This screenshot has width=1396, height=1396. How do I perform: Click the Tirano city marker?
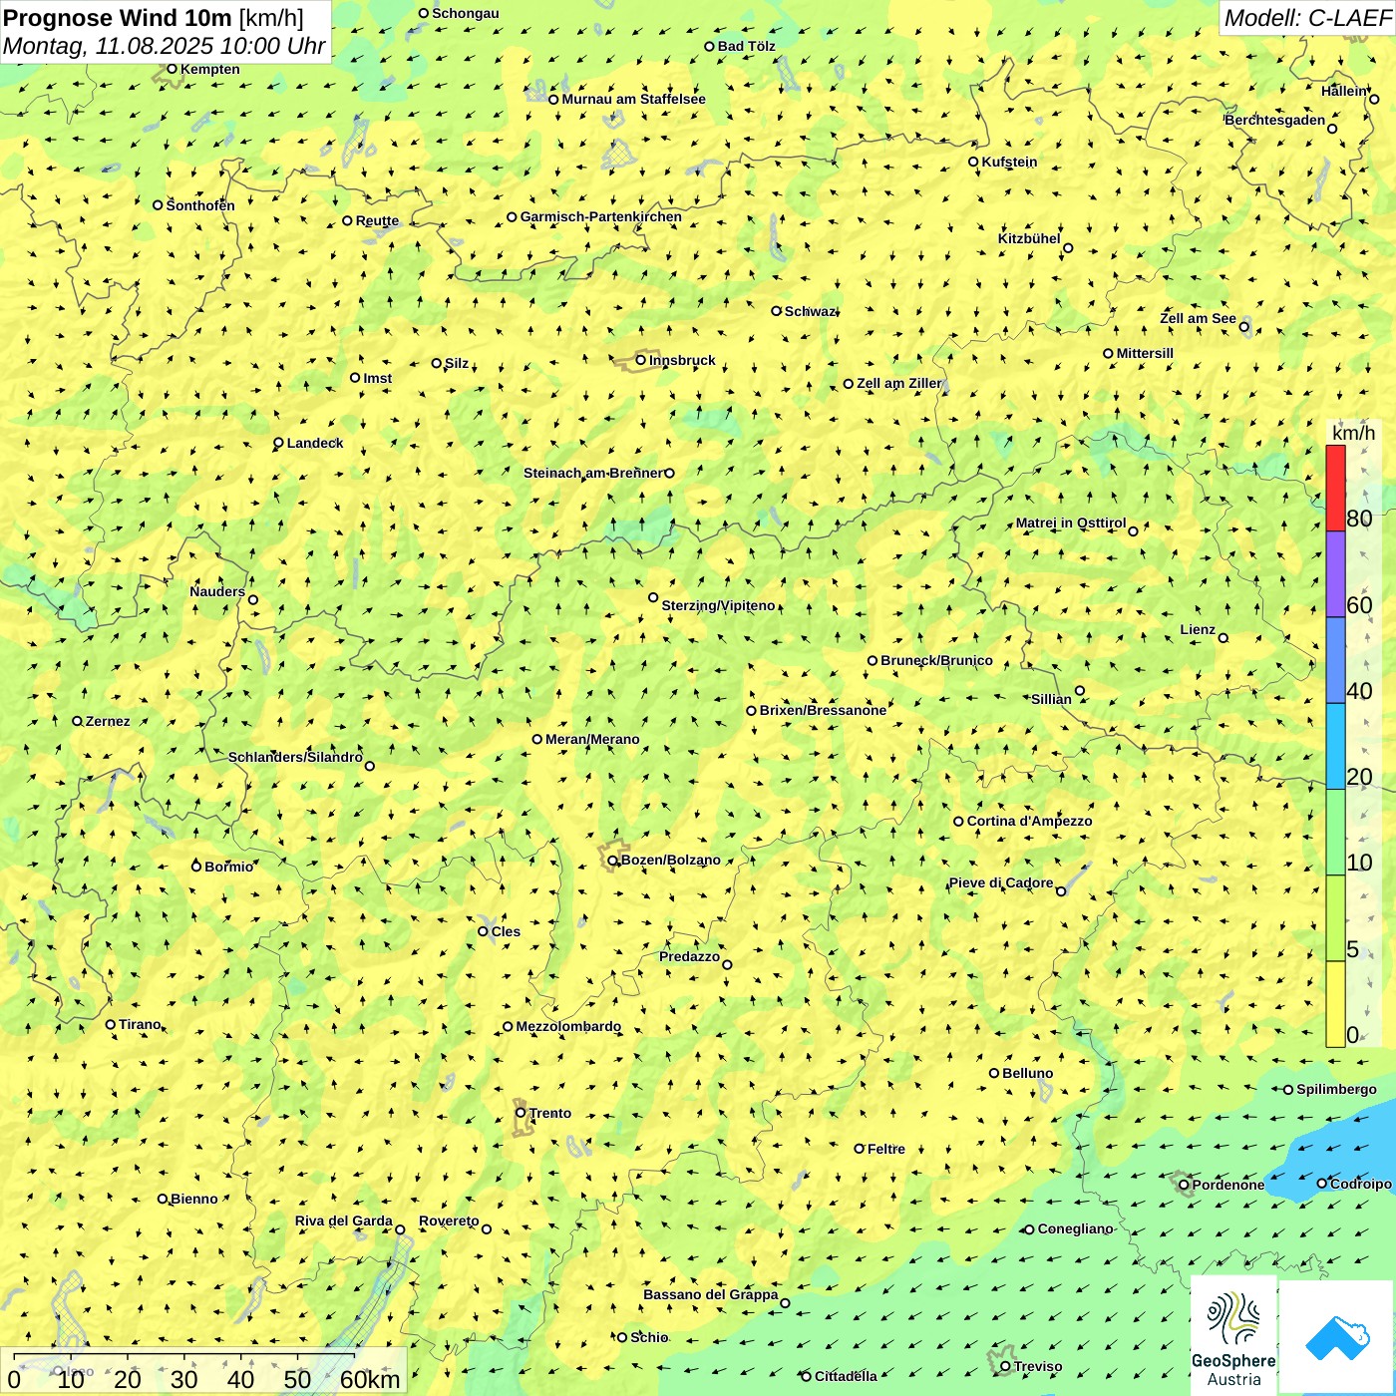point(111,1024)
